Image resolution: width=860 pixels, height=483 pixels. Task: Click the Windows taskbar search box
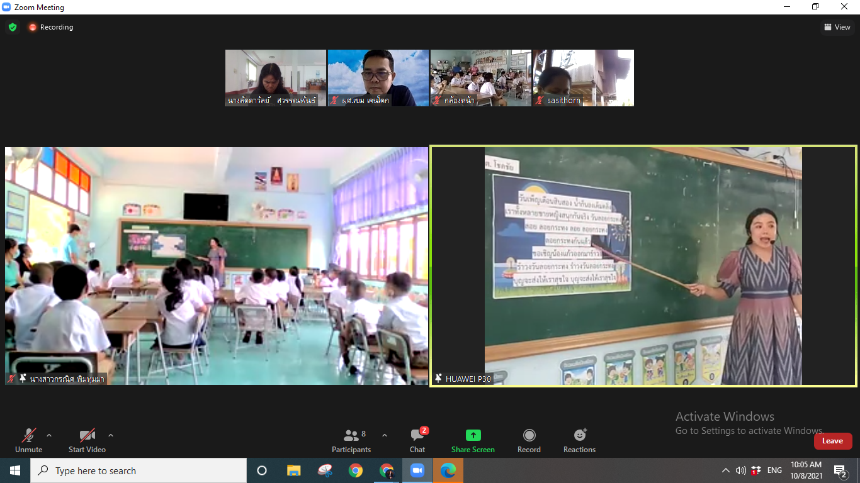139,470
